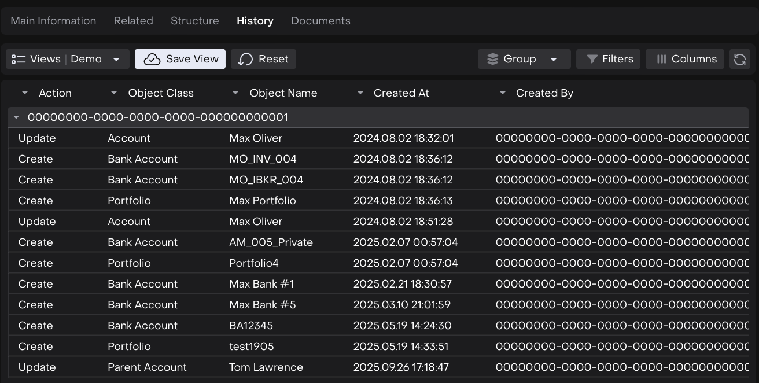Open Created By column menu arrow
This screenshot has height=383, width=759.
[x=502, y=93]
